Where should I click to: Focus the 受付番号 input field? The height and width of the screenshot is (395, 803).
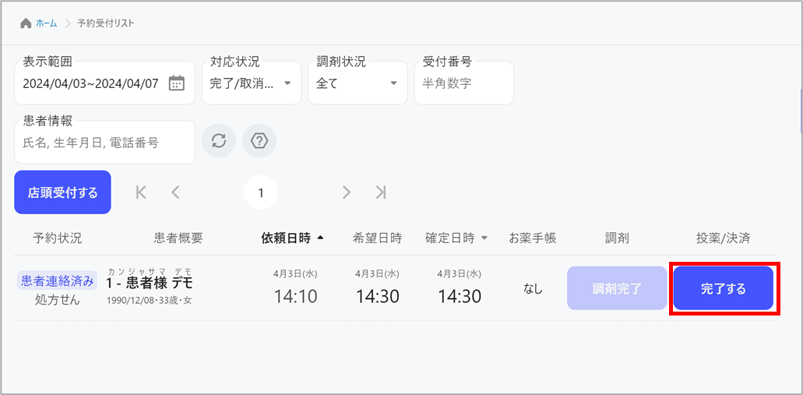pyautogui.click(x=463, y=83)
